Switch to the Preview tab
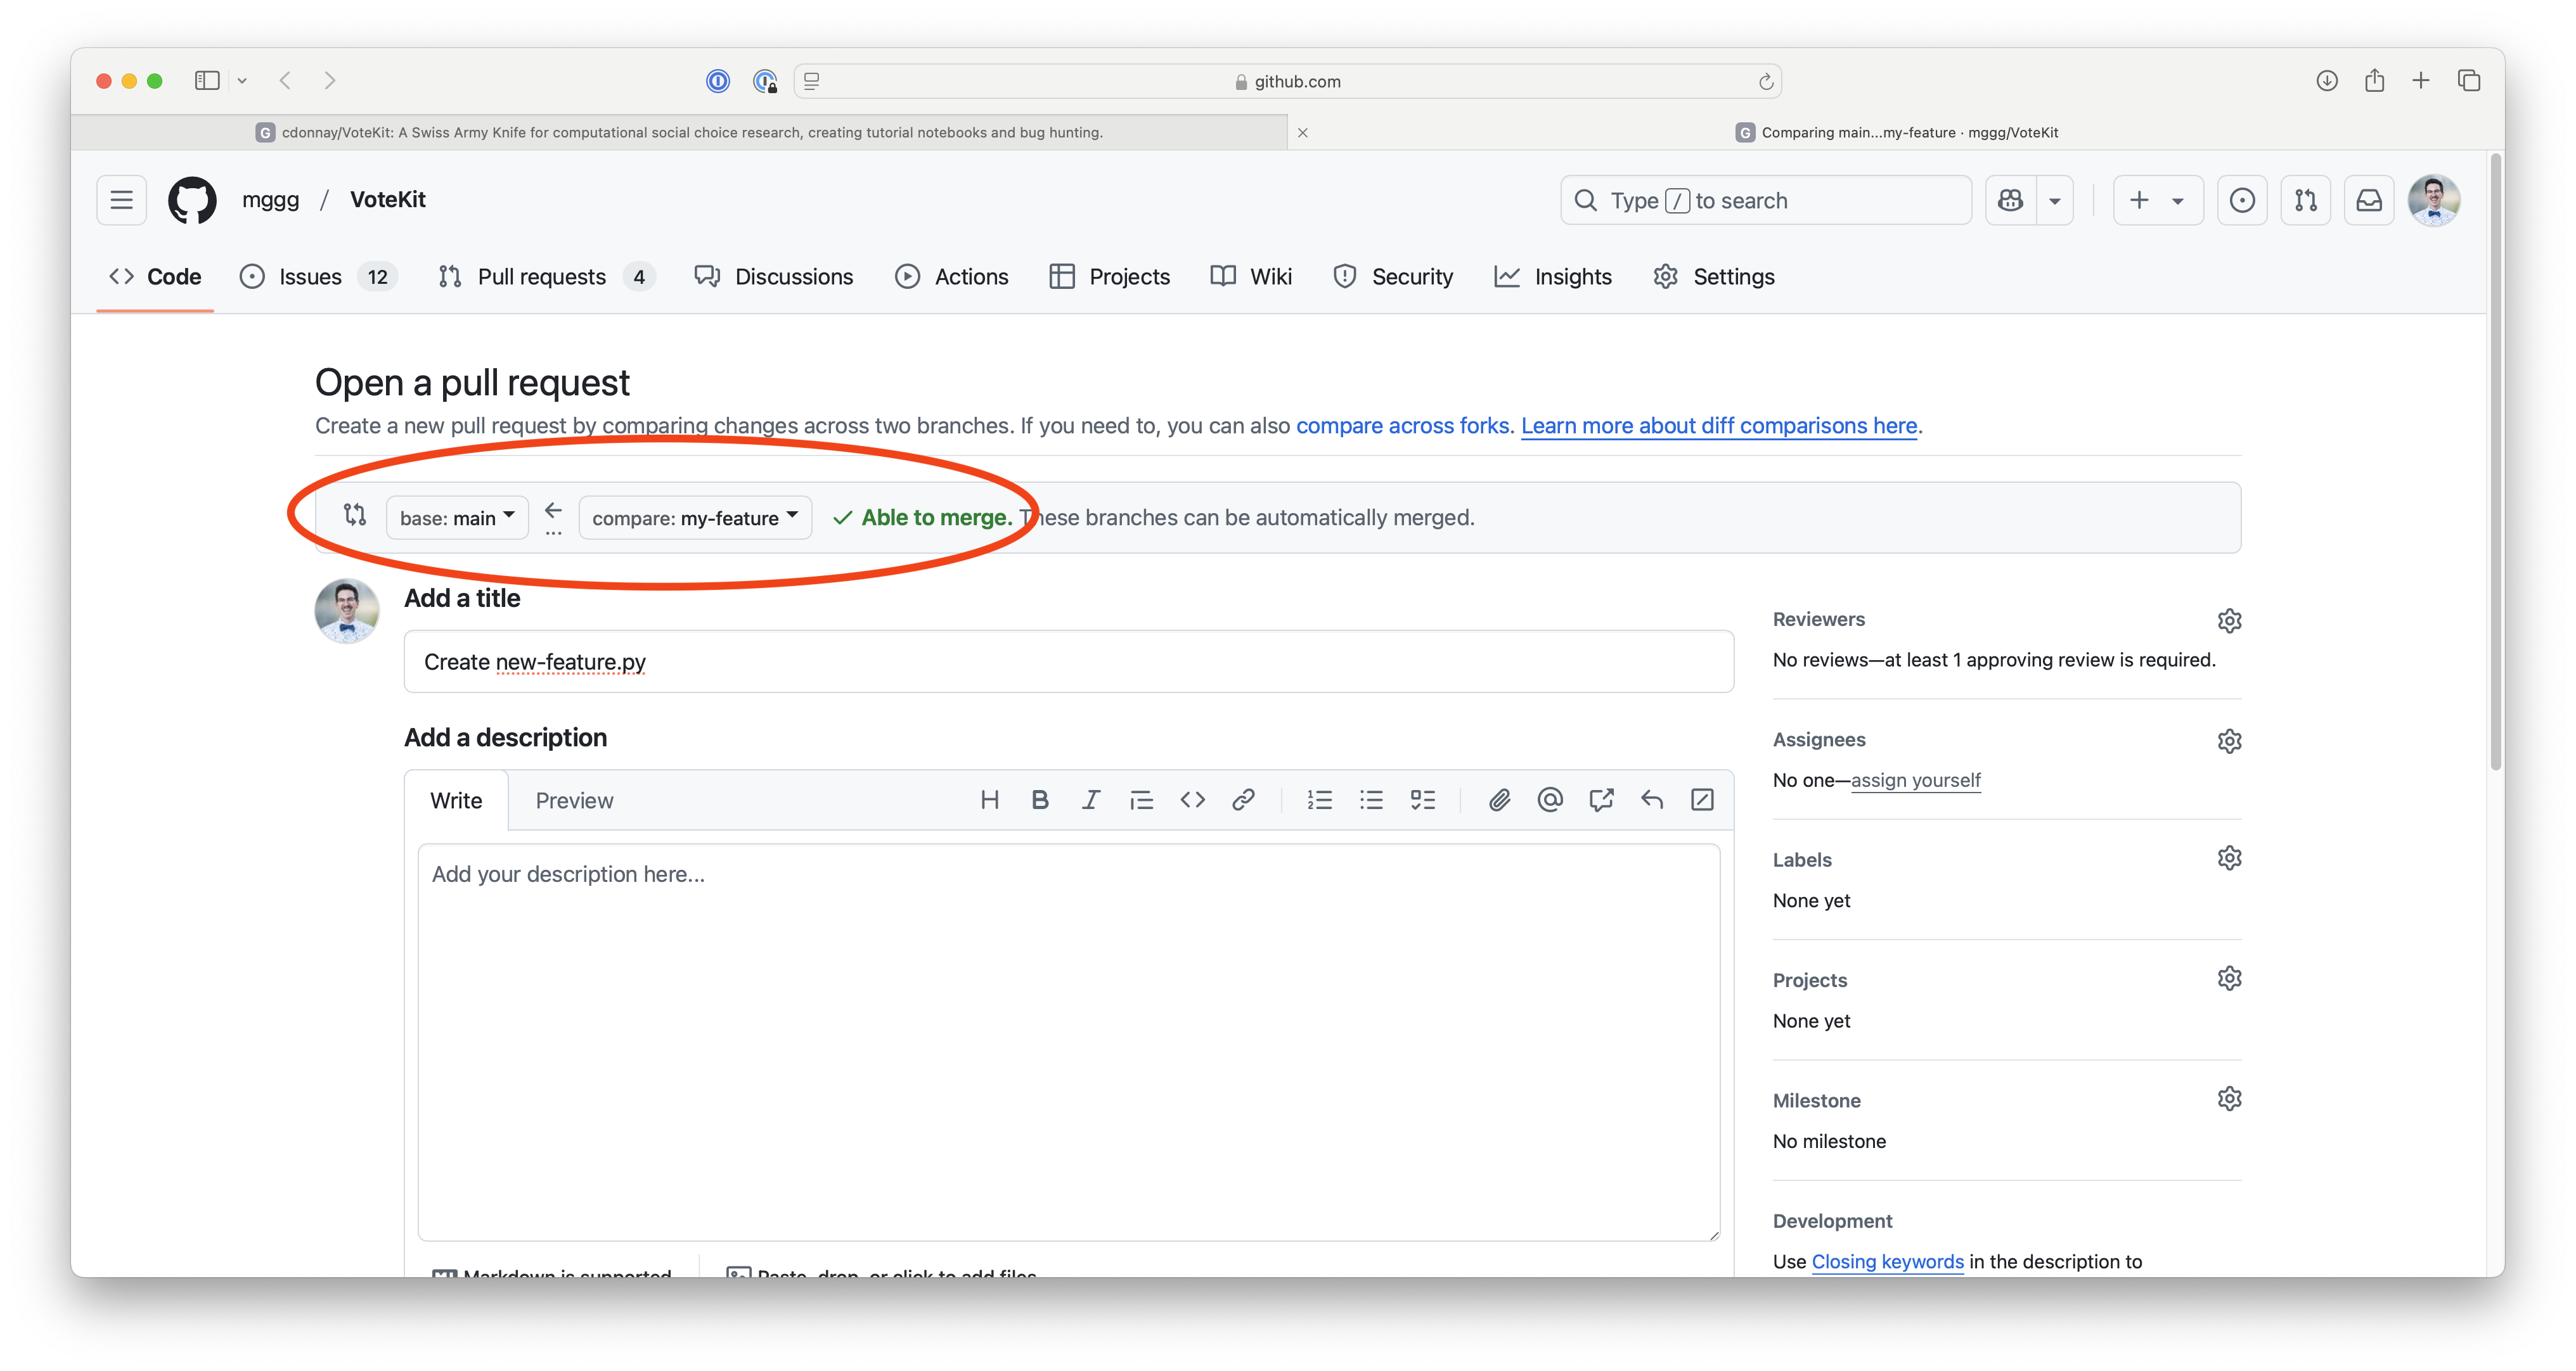 [574, 800]
